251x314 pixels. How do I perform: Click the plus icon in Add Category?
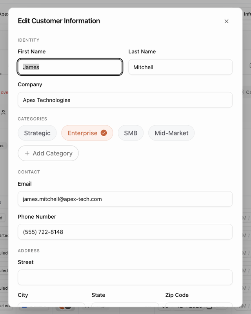pos(27,153)
